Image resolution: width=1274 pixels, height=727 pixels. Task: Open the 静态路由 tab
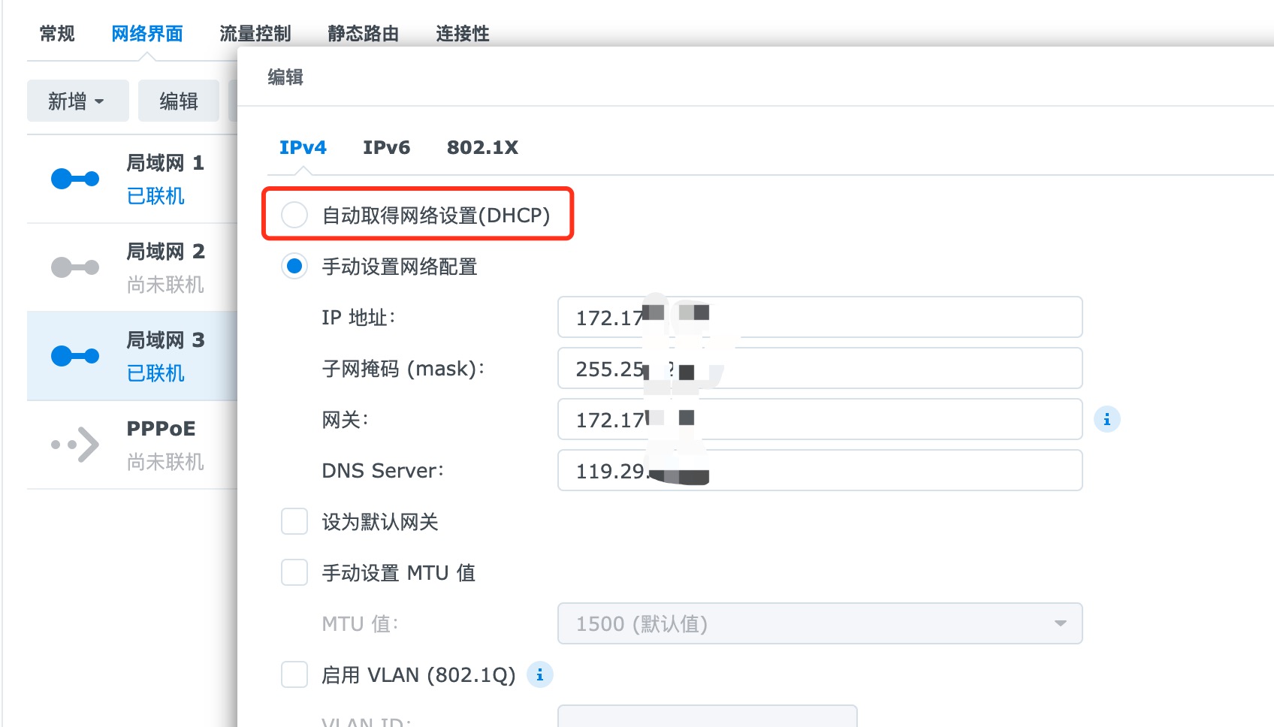[363, 34]
